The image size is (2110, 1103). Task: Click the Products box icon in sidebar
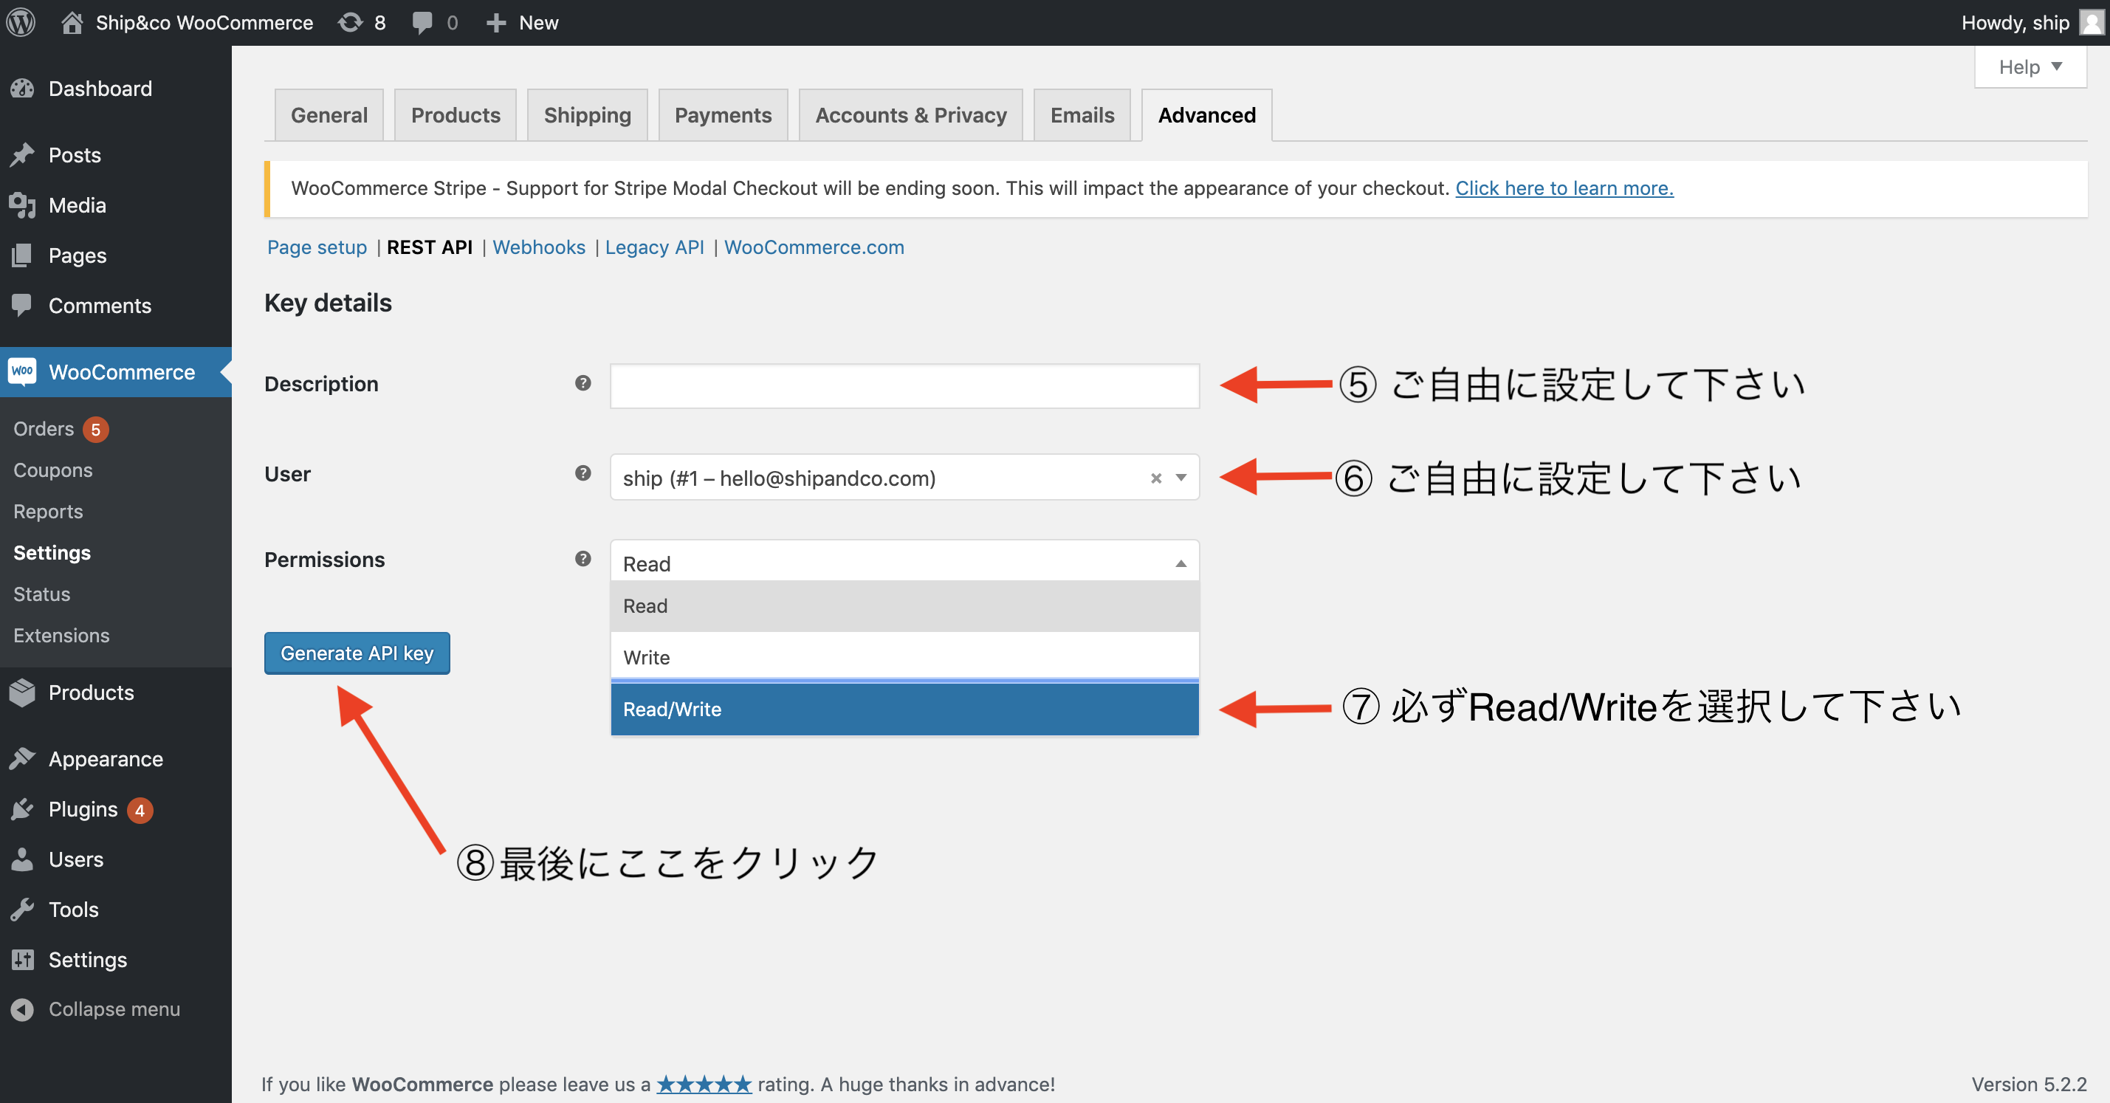pos(22,693)
